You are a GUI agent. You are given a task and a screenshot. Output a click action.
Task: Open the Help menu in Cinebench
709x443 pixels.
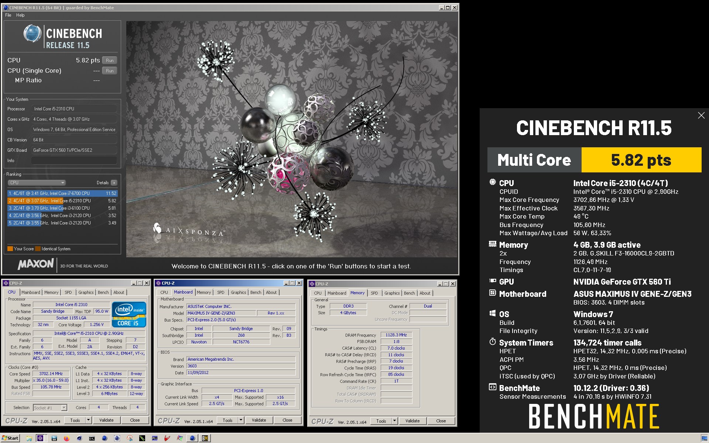(20, 15)
